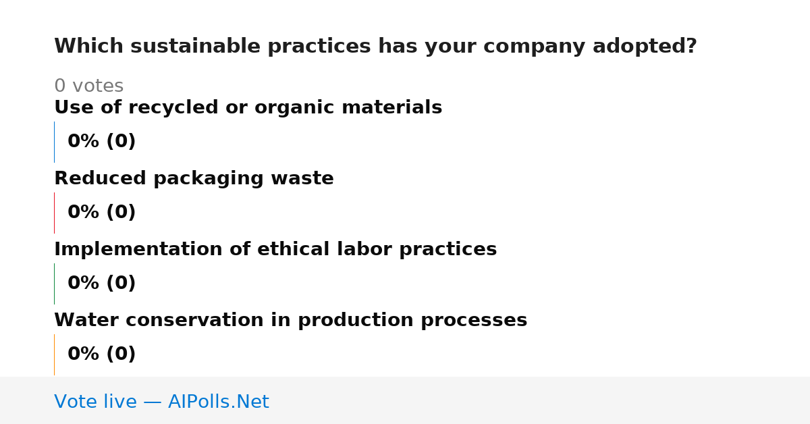Open the Vote live — AIPolls.Net link
The height and width of the screenshot is (424, 810).
(161, 402)
